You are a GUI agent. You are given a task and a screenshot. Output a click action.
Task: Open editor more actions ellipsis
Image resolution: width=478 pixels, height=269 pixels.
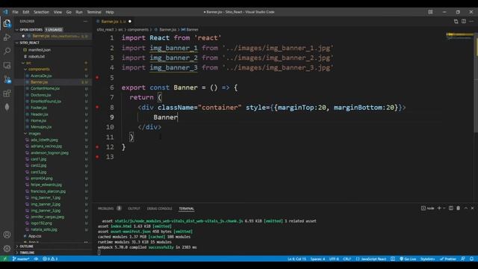click(471, 22)
